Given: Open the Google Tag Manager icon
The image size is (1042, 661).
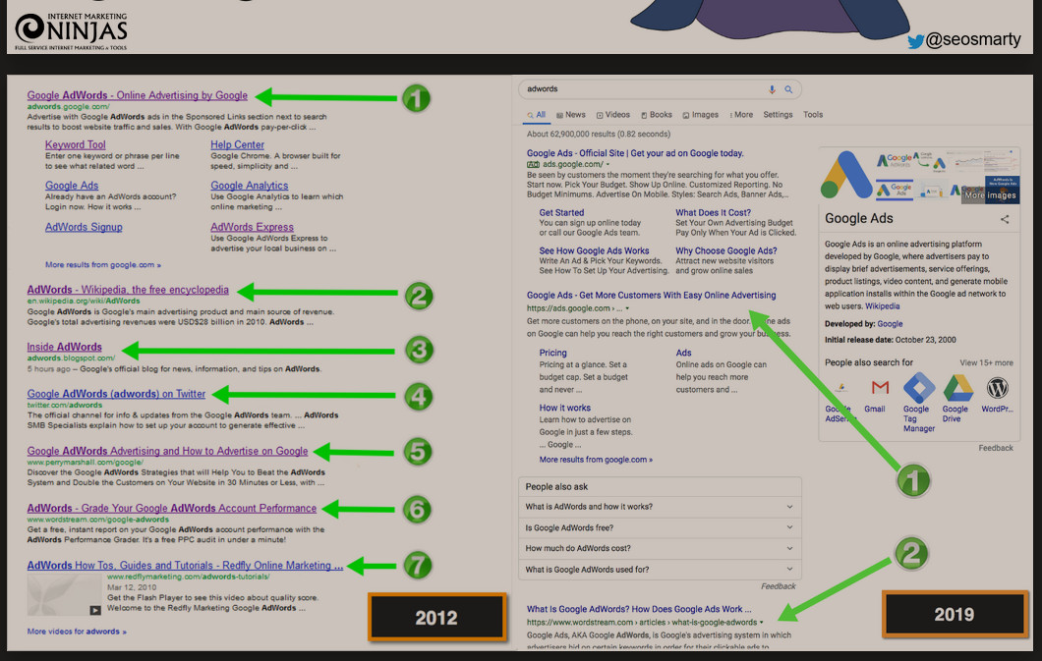Looking at the screenshot, I should (919, 388).
